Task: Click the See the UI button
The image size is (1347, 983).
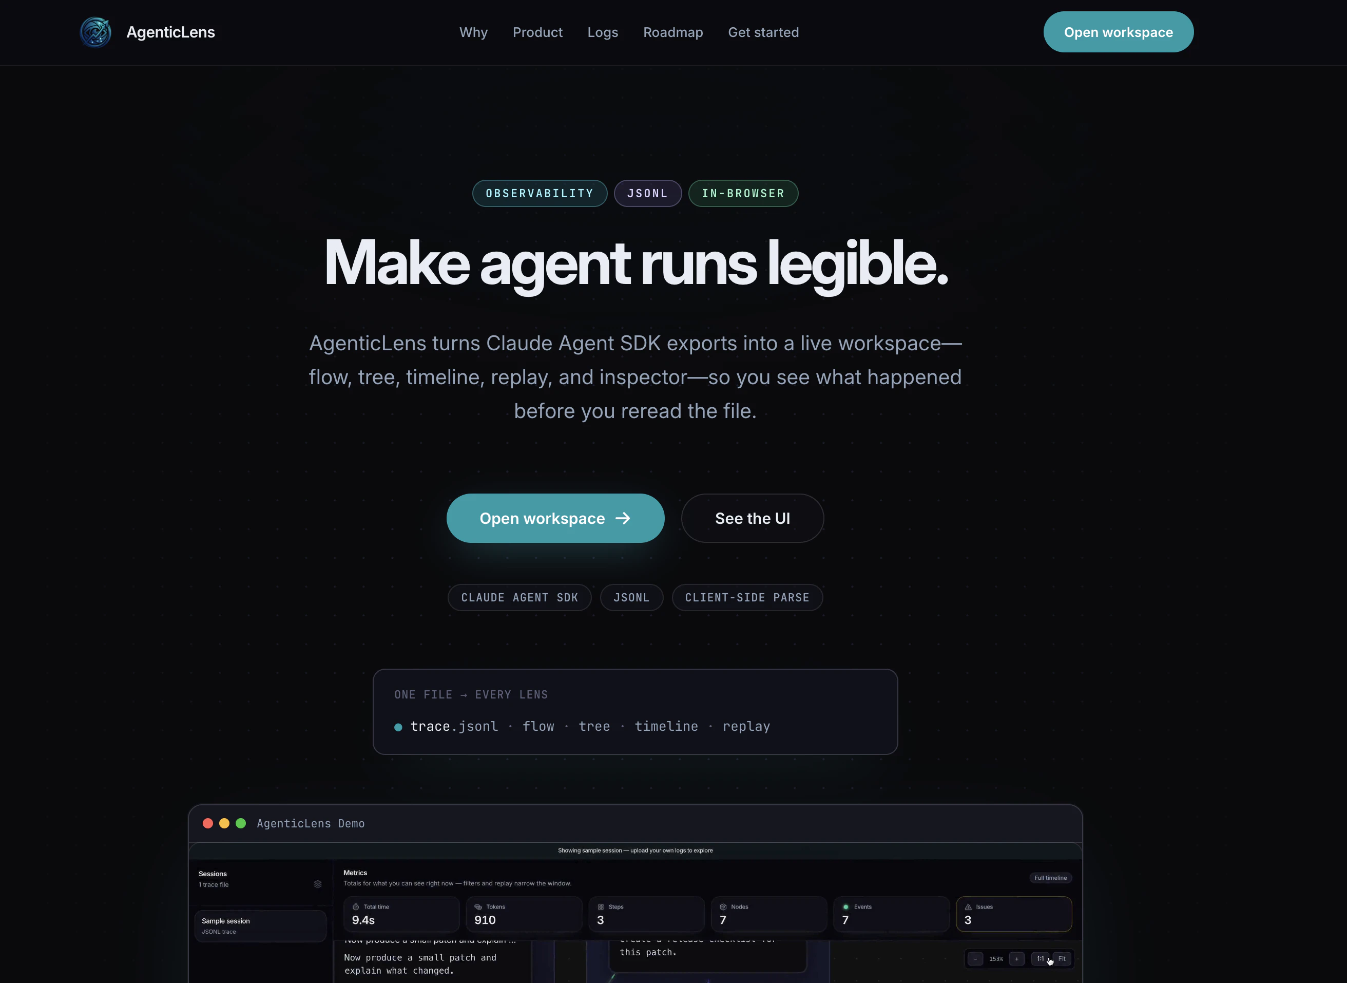Action: tap(753, 518)
